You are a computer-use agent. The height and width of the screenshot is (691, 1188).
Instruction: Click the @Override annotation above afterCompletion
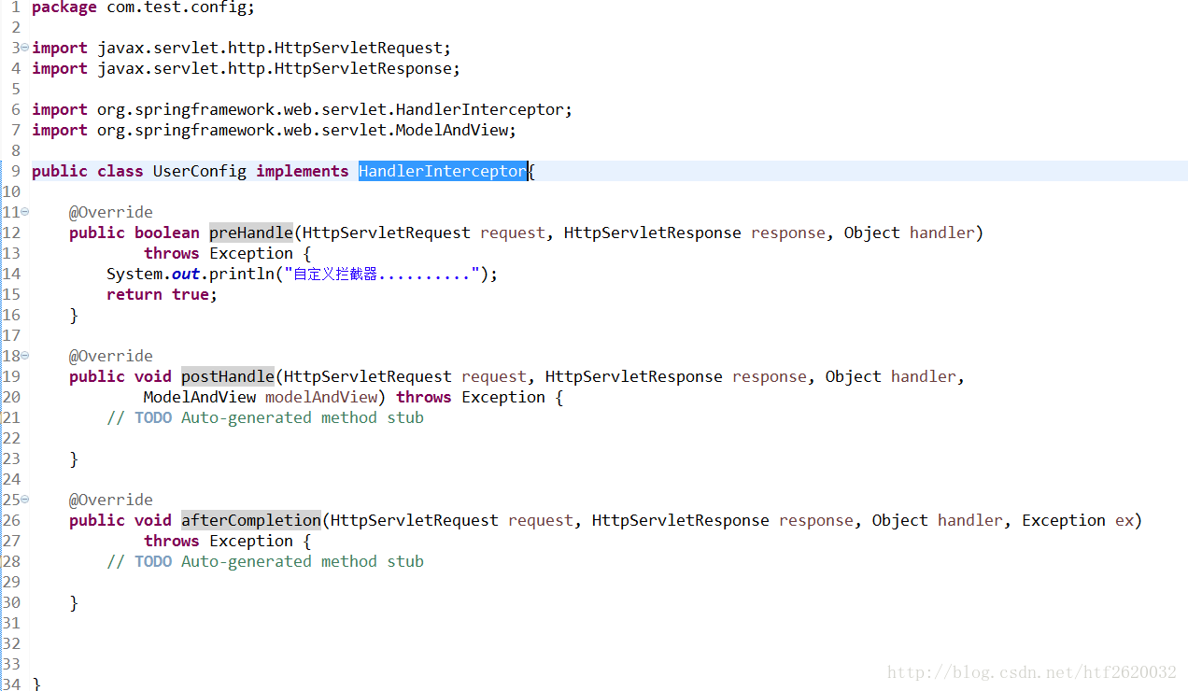[x=110, y=500]
